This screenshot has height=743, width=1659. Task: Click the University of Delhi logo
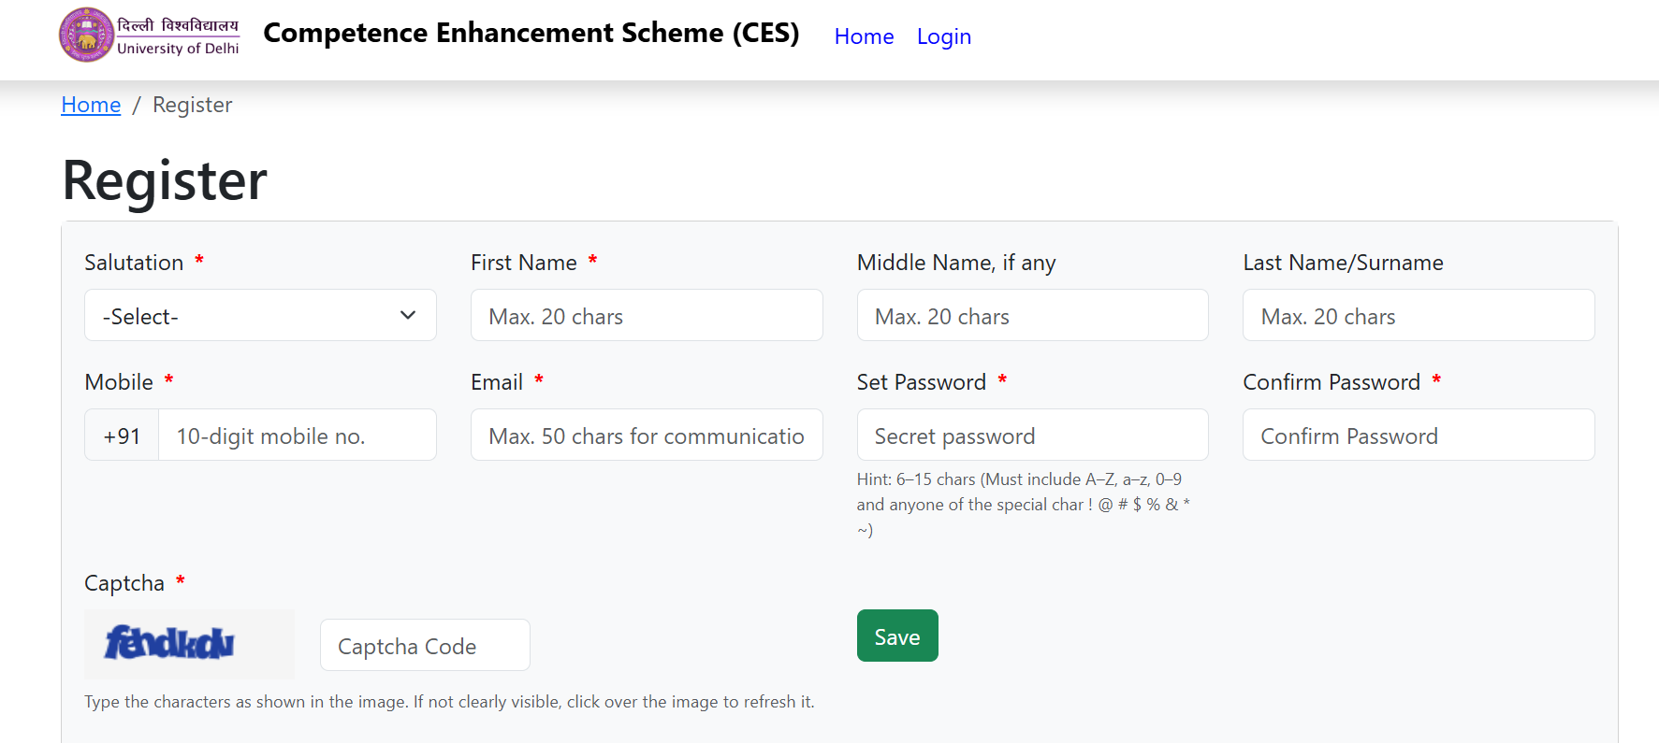click(x=150, y=35)
